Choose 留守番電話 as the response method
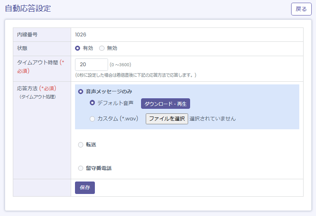316x216 pixels. tap(81, 168)
